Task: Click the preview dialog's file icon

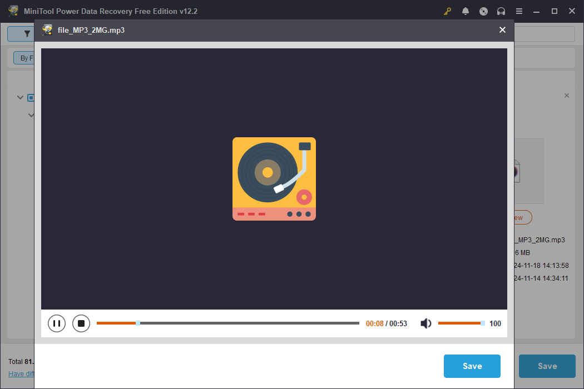Action: 47,30
